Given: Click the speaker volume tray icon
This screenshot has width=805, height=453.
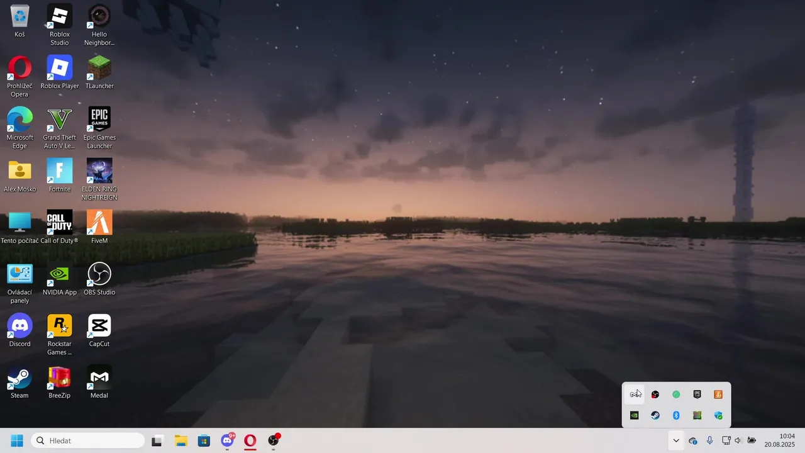Looking at the screenshot, I should coord(738,440).
